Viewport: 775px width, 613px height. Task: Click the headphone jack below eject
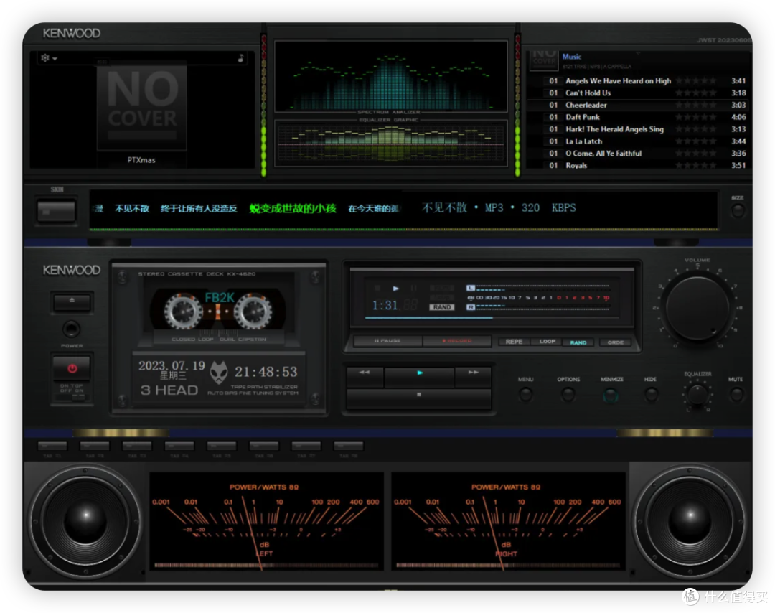coord(71,329)
